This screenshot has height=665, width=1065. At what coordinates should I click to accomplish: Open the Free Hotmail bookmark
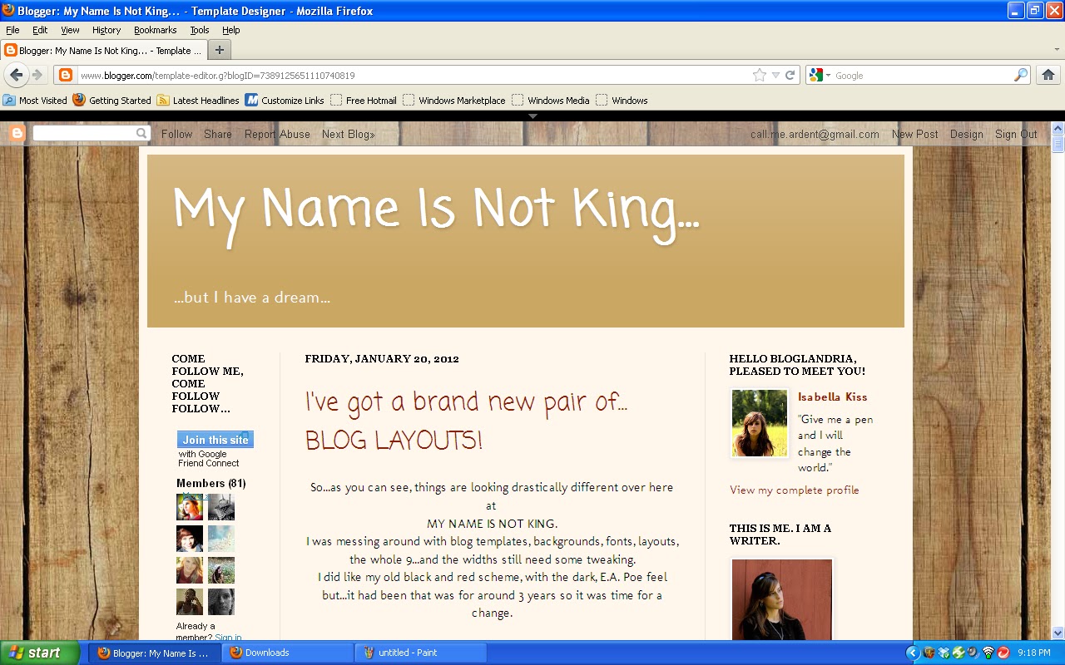[x=364, y=100]
